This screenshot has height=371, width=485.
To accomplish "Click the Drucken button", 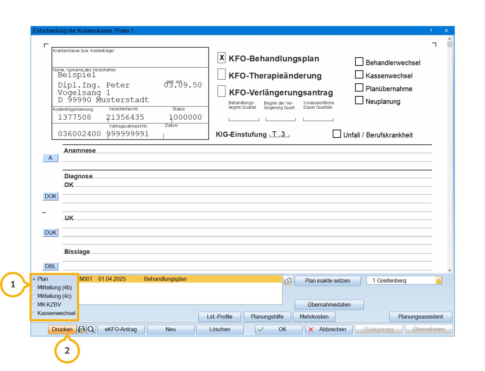I will tap(62, 329).
